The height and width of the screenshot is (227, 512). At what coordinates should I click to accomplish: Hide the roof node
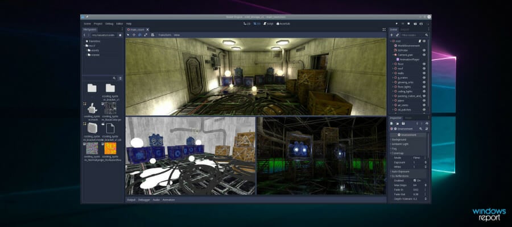(x=424, y=69)
